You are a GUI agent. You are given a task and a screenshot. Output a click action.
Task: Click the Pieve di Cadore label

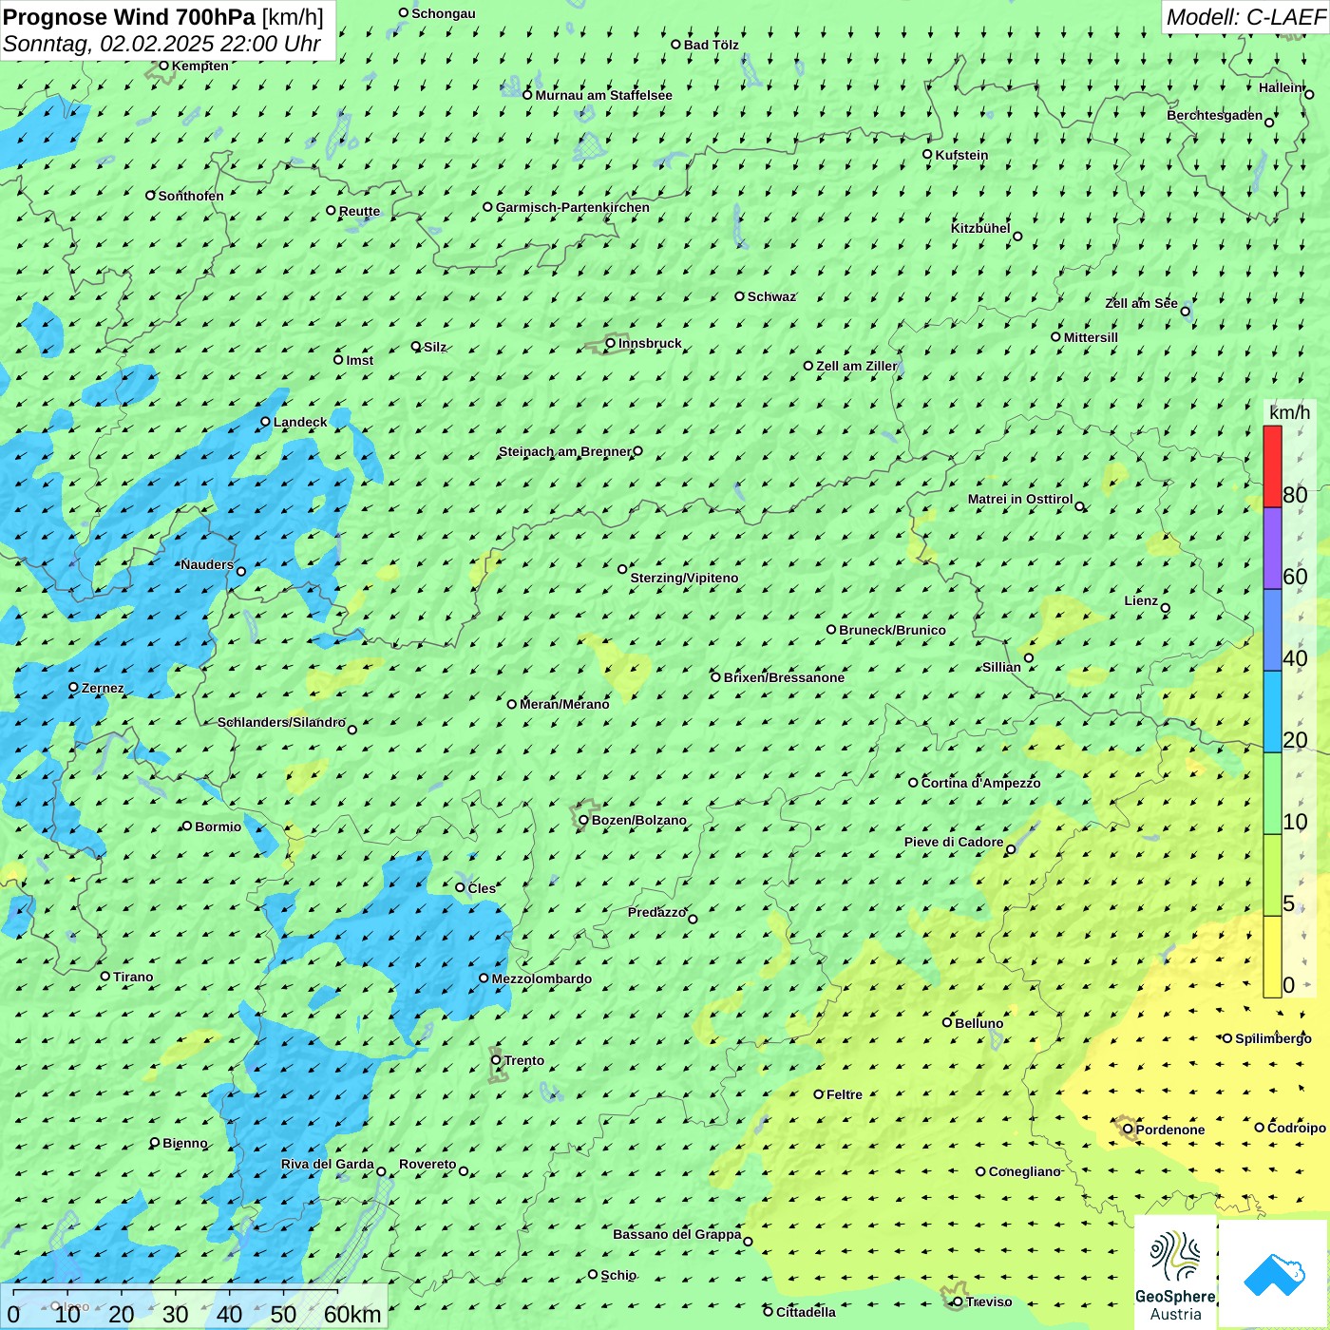click(954, 842)
